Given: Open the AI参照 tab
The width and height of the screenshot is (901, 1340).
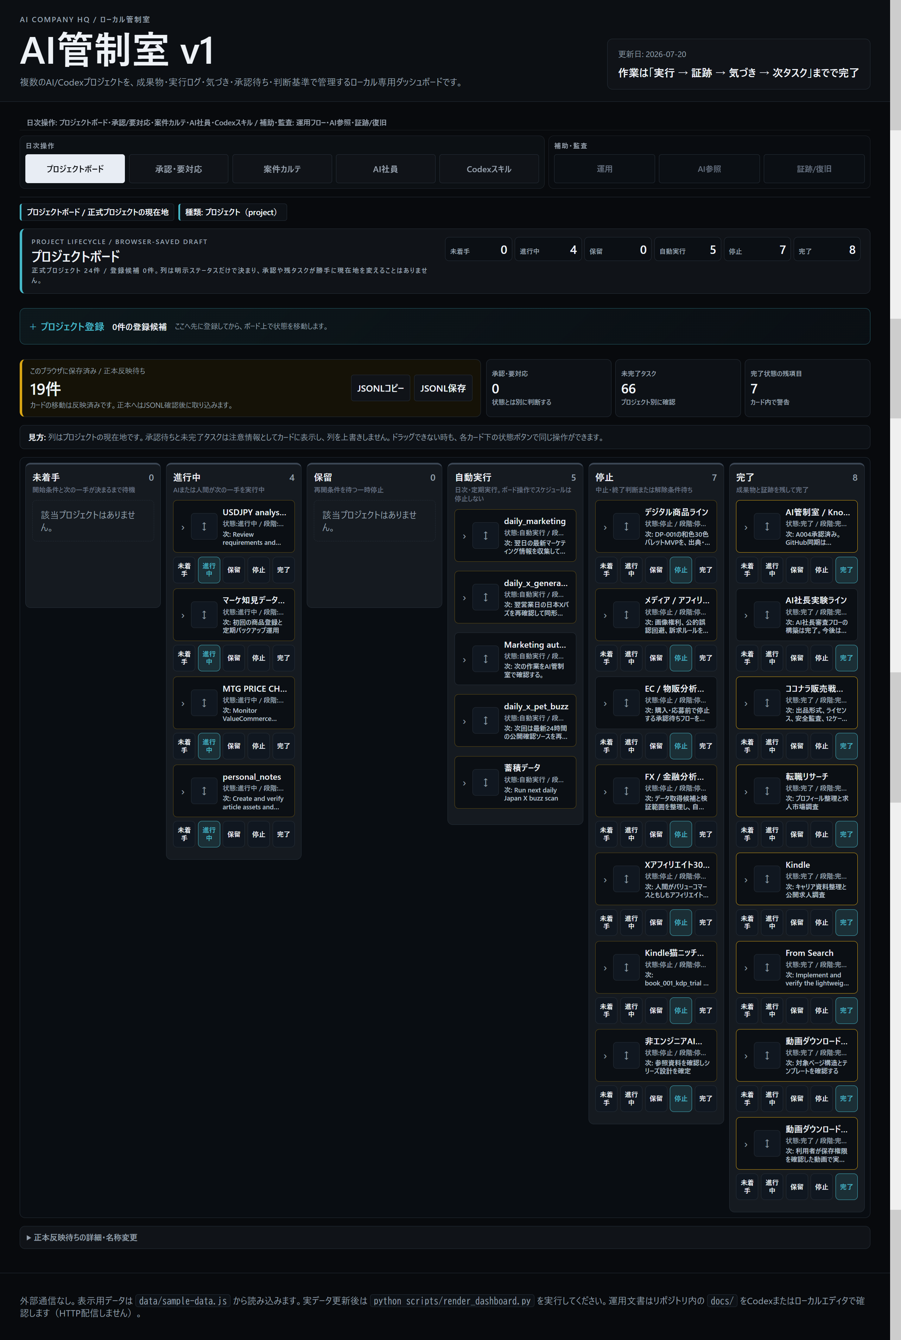Looking at the screenshot, I should (x=709, y=169).
